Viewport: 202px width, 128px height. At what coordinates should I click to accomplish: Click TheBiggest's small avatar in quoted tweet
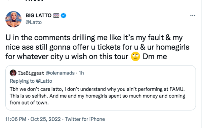click(x=13, y=73)
